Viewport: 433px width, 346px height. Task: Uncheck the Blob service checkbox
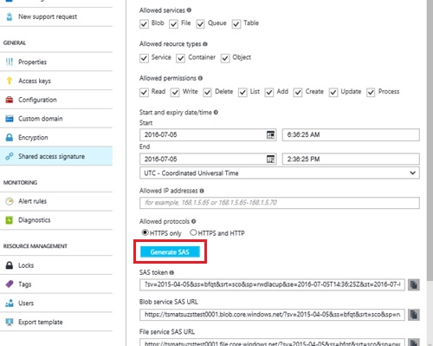(144, 23)
